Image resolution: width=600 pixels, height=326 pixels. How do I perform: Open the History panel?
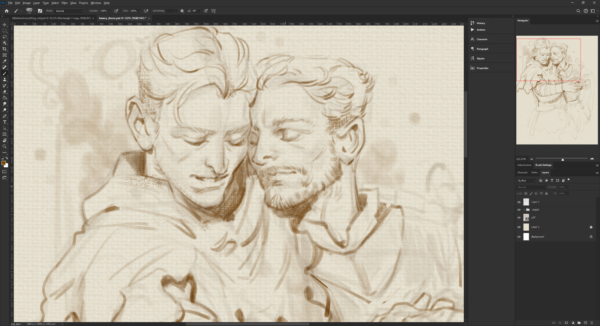[481, 23]
